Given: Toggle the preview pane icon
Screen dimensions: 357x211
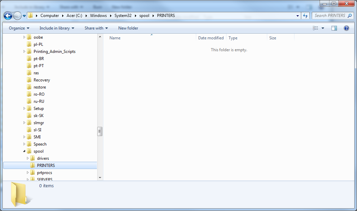Looking at the screenshot, I should tap(334, 28).
